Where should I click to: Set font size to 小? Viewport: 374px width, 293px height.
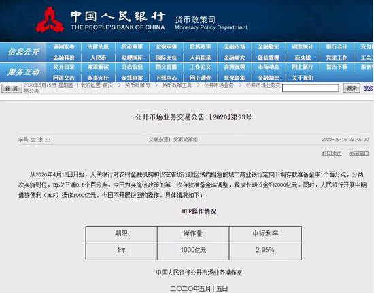[x=48, y=140]
